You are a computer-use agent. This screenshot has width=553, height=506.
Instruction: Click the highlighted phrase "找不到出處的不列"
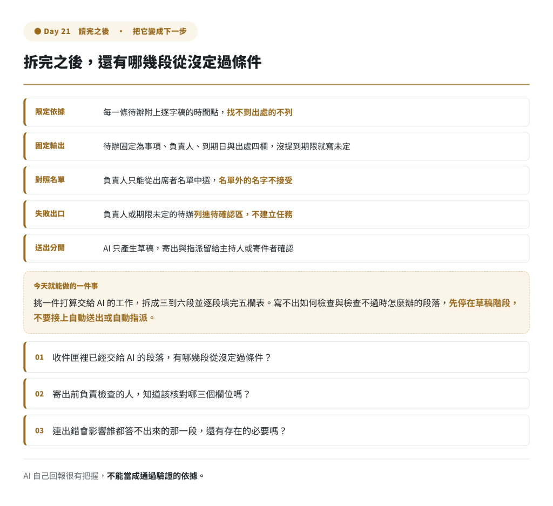260,112
